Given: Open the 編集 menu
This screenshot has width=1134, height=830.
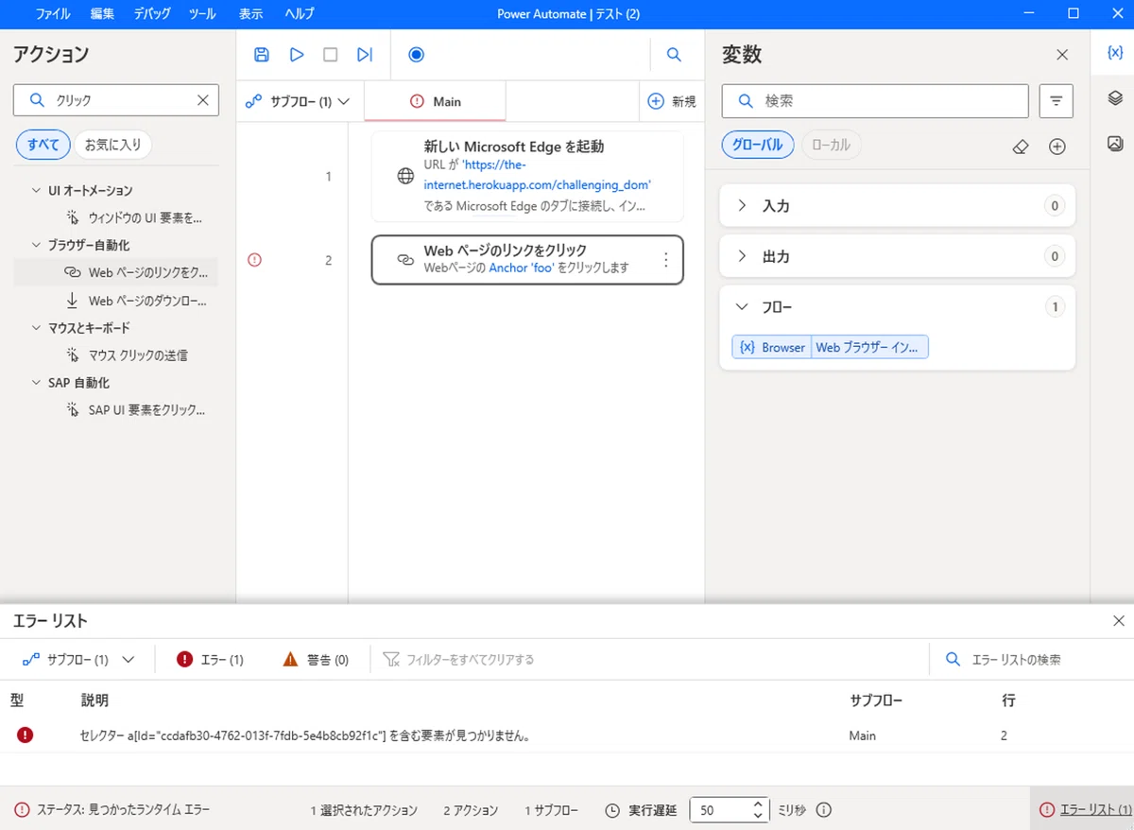Looking at the screenshot, I should point(102,13).
